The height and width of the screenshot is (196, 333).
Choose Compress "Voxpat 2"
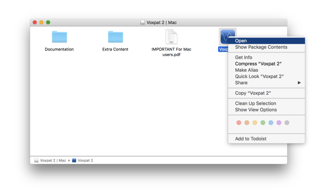pos(266,64)
